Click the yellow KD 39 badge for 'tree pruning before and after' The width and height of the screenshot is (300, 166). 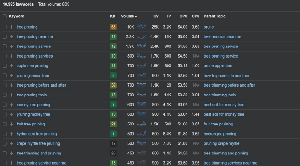pos(113,85)
